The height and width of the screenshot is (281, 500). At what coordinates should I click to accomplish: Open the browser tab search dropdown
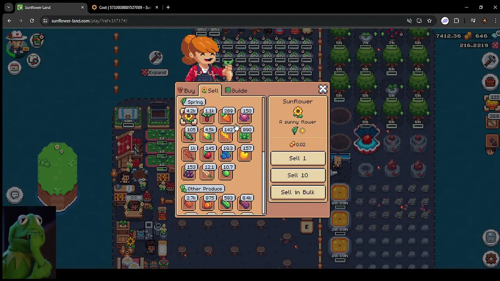(x=9, y=7)
